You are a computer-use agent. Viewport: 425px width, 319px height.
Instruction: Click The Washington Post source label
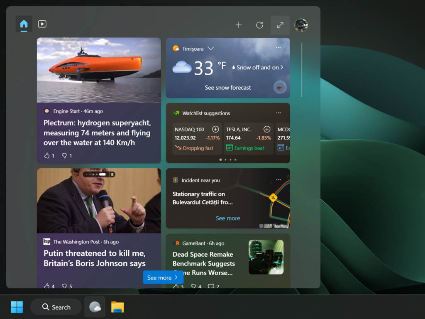[76, 242]
